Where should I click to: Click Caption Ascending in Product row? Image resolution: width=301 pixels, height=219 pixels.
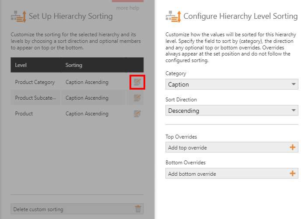[x=87, y=114]
